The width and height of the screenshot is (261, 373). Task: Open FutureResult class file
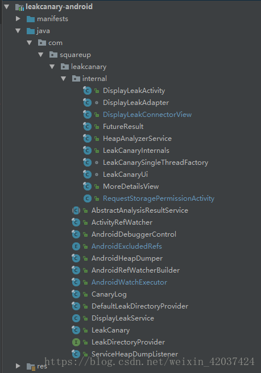click(x=123, y=127)
